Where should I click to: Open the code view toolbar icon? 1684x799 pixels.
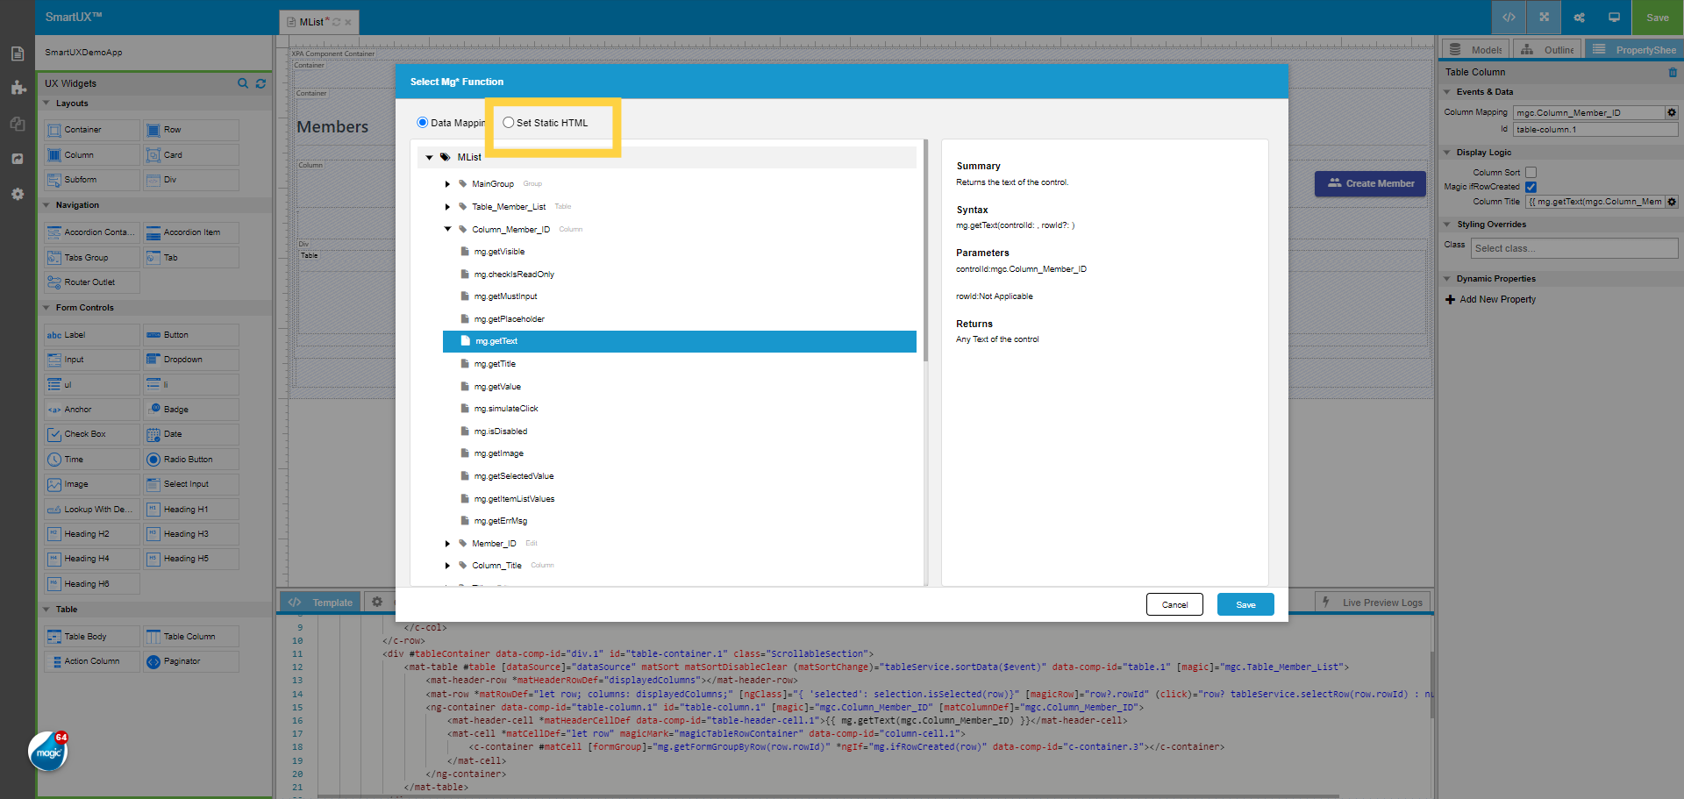[1509, 17]
